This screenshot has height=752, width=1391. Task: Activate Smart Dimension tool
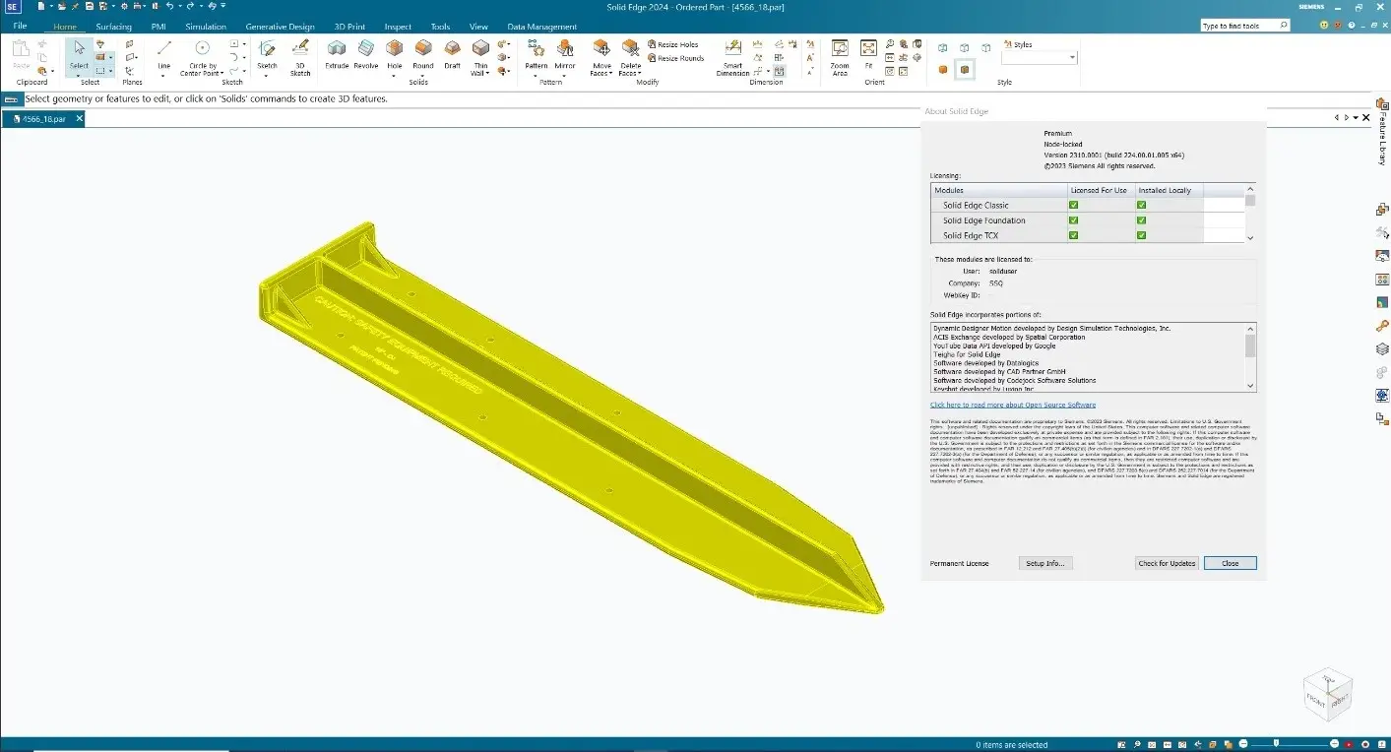[732, 57]
